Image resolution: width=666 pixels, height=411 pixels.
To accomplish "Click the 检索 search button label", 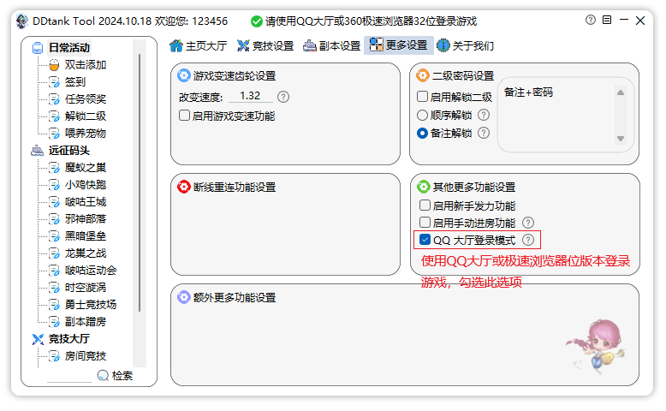I will pyautogui.click(x=122, y=376).
